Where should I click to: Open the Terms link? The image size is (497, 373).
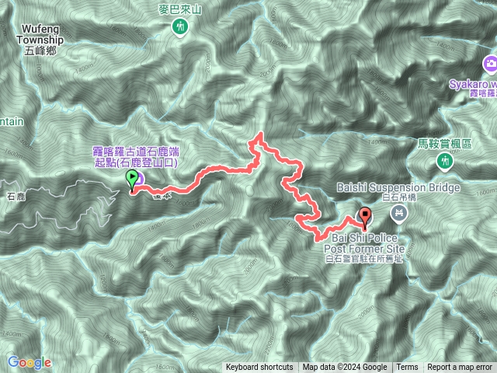407,368
